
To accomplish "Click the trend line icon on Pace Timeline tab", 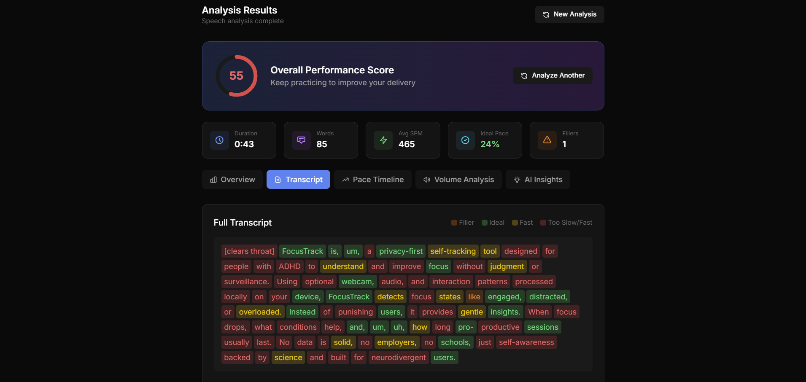I will 345,180.
